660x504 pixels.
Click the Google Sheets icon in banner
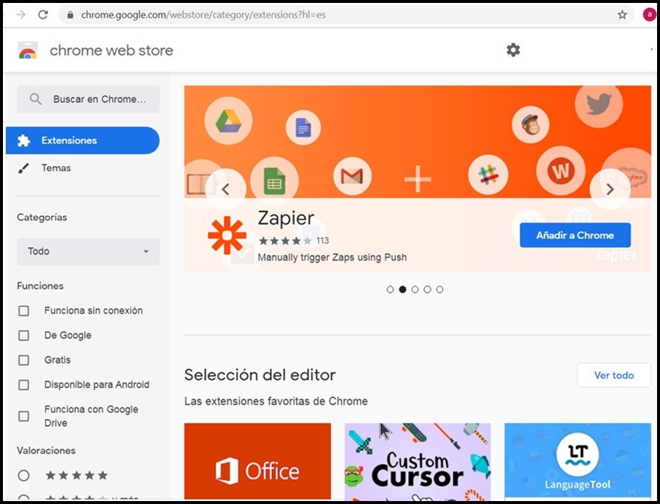pyautogui.click(x=274, y=181)
